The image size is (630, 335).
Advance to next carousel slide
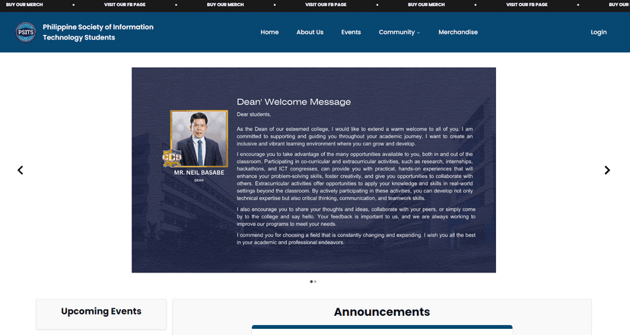click(607, 170)
